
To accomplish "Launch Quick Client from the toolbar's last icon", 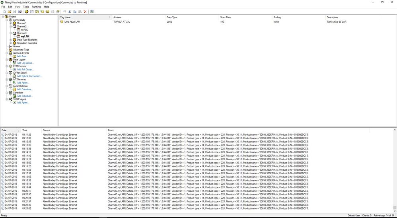I will [x=92, y=12].
